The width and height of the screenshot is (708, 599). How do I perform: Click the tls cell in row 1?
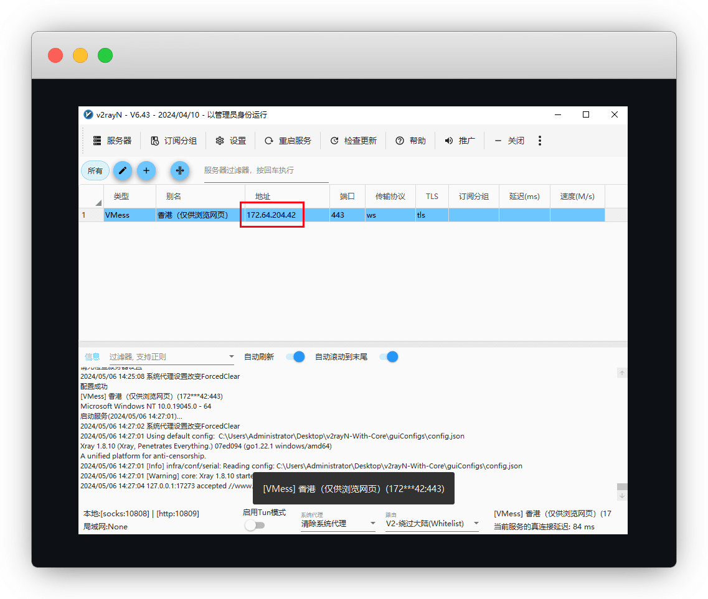click(432, 215)
